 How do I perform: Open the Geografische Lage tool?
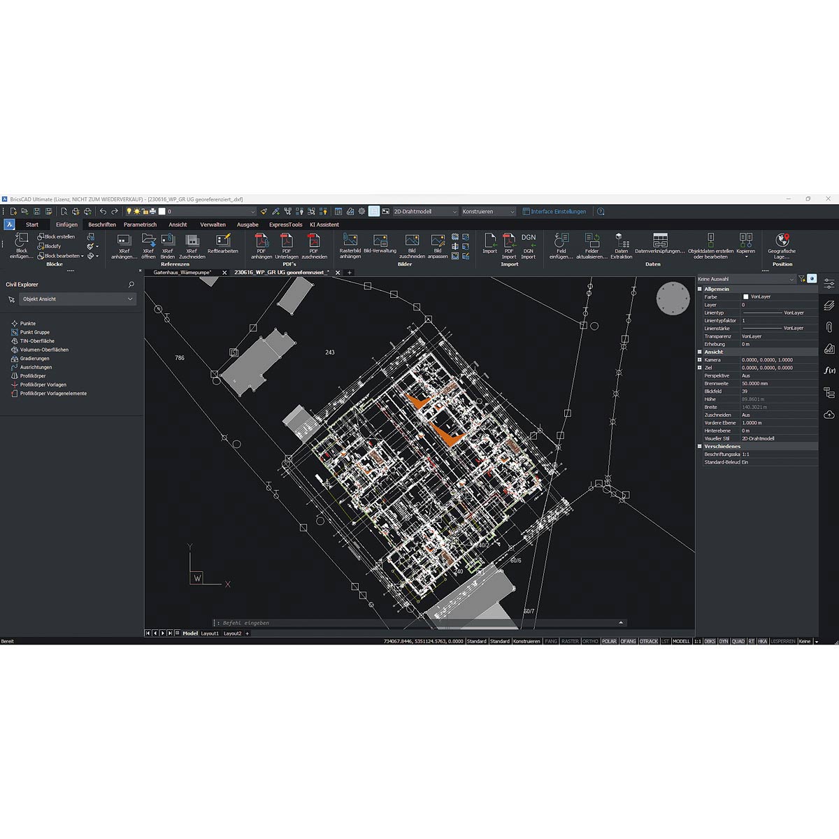pyautogui.click(x=782, y=241)
